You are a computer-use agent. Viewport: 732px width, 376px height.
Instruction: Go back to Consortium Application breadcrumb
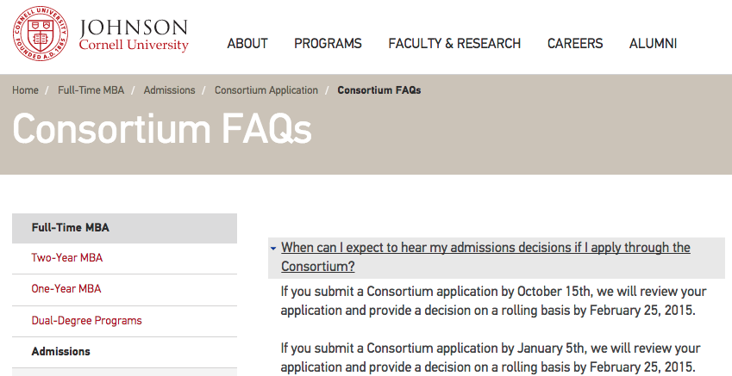click(266, 90)
